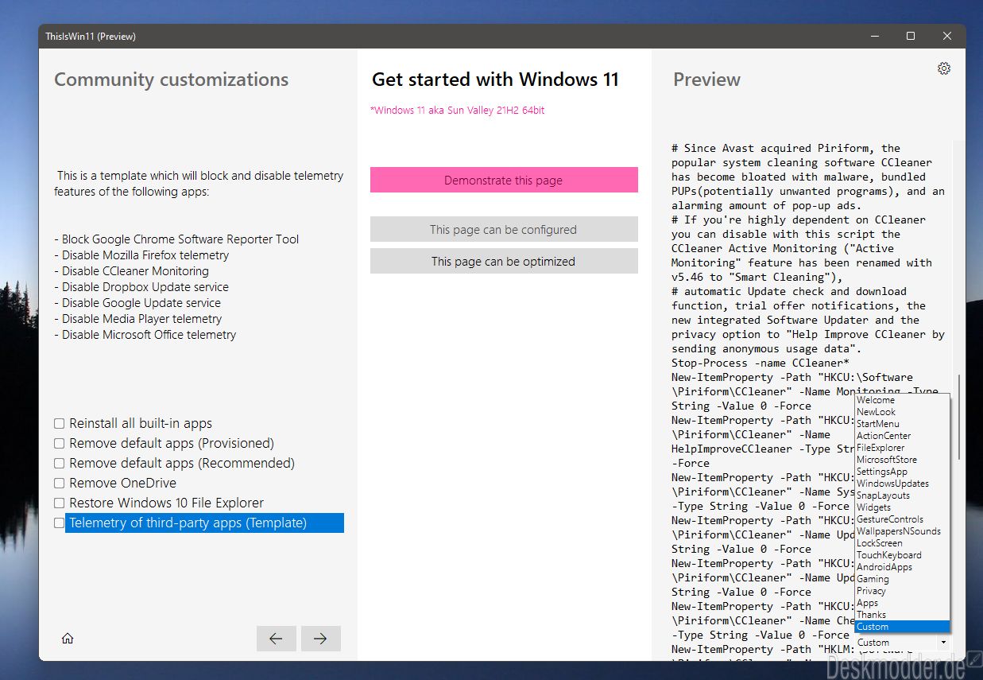Pick Apps in the dropdown list
The height and width of the screenshot is (680, 983).
click(x=902, y=603)
